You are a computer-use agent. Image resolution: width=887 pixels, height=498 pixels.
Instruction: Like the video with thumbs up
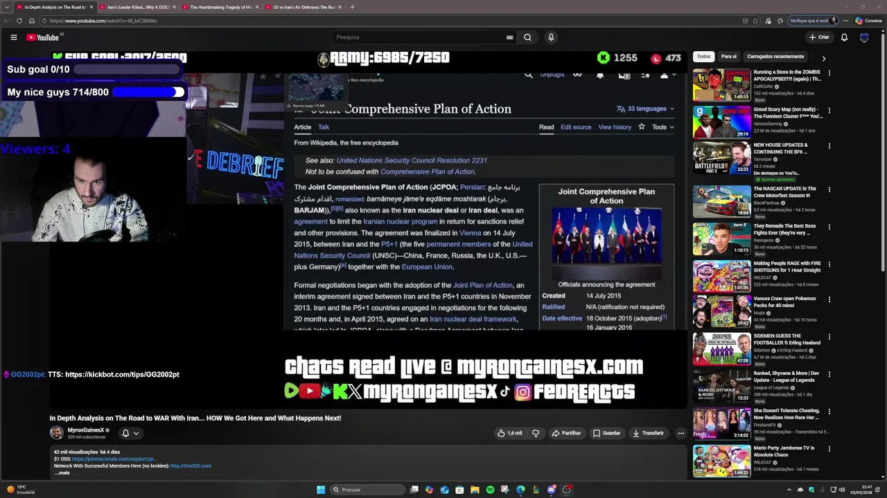pyautogui.click(x=510, y=433)
